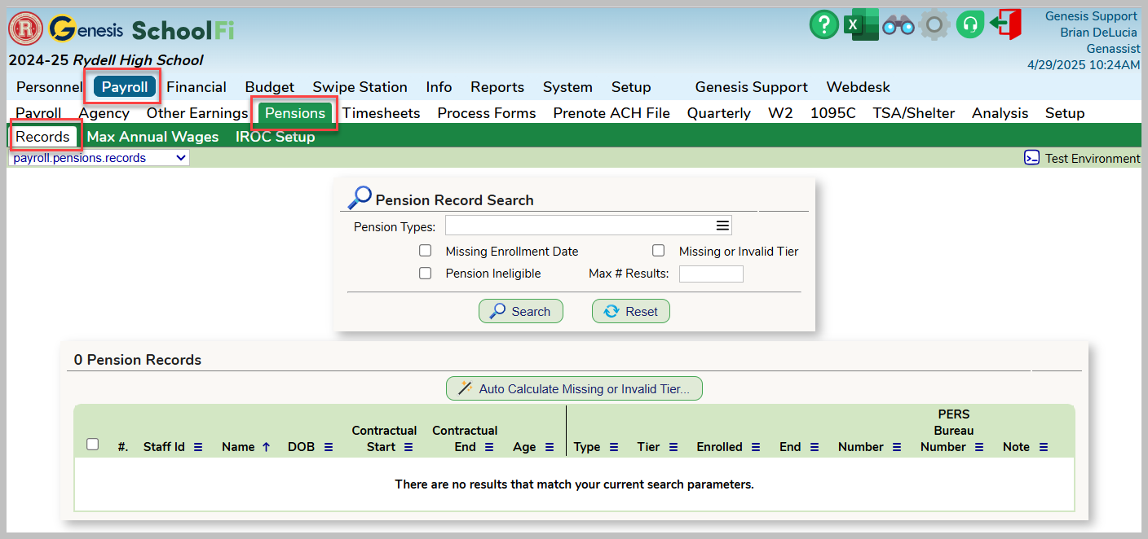The width and height of the screenshot is (1148, 539).
Task: Open the Prenote ACH File sub-tab
Action: click(x=612, y=113)
